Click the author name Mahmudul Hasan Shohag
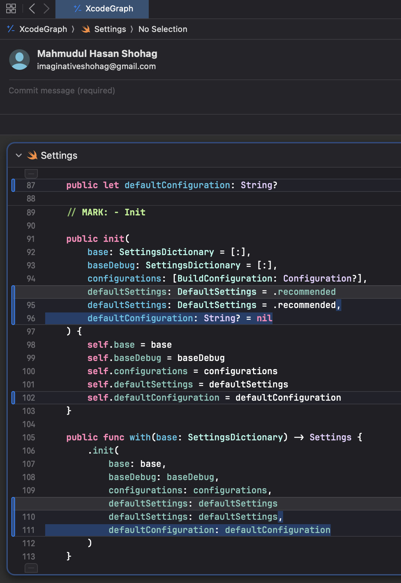The height and width of the screenshot is (583, 401). [97, 54]
